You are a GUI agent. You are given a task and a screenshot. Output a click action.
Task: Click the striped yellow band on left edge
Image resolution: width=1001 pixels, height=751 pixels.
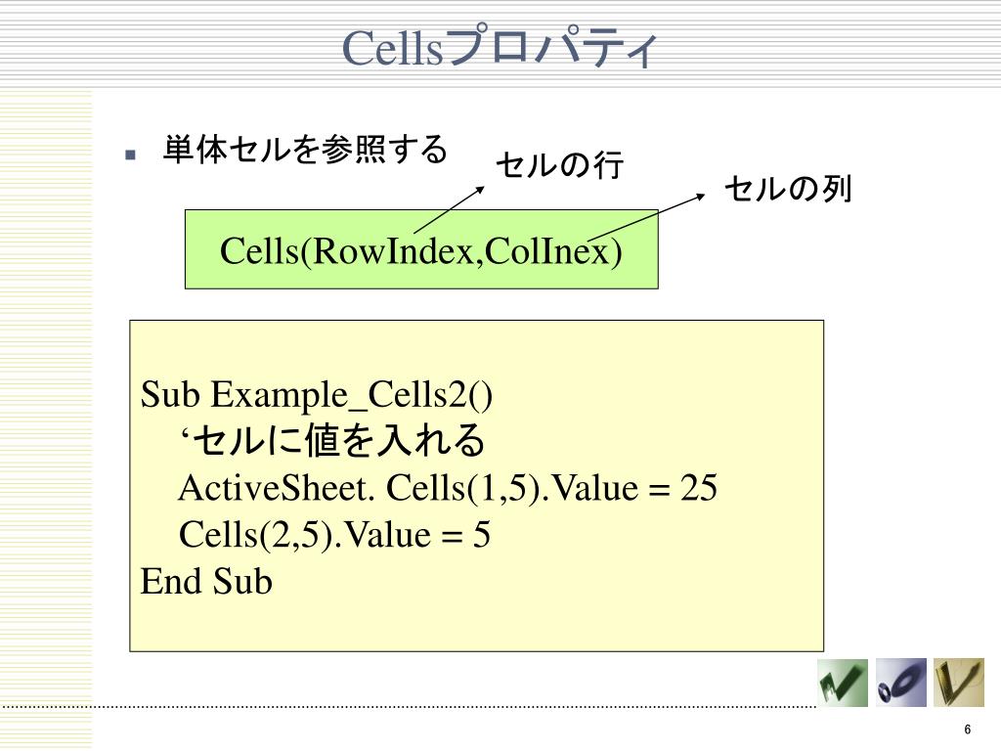46,419
